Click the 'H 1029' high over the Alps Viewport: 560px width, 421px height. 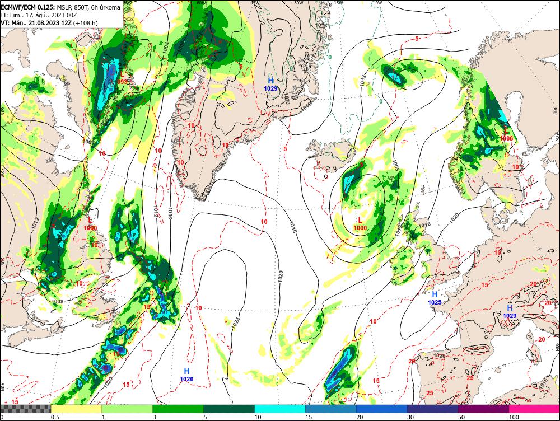pyautogui.click(x=510, y=311)
